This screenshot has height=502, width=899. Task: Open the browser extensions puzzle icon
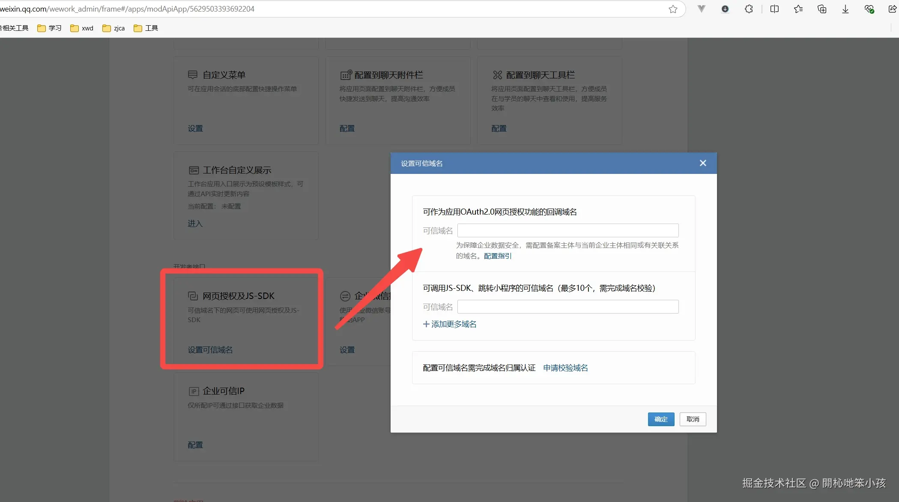(748, 9)
